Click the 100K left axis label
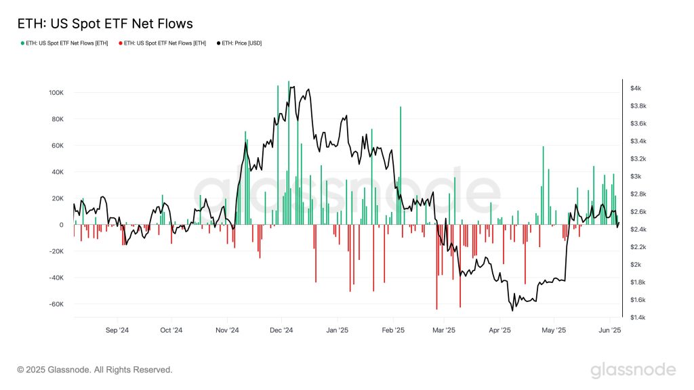Image resolution: width=694 pixels, height=390 pixels. click(56, 93)
